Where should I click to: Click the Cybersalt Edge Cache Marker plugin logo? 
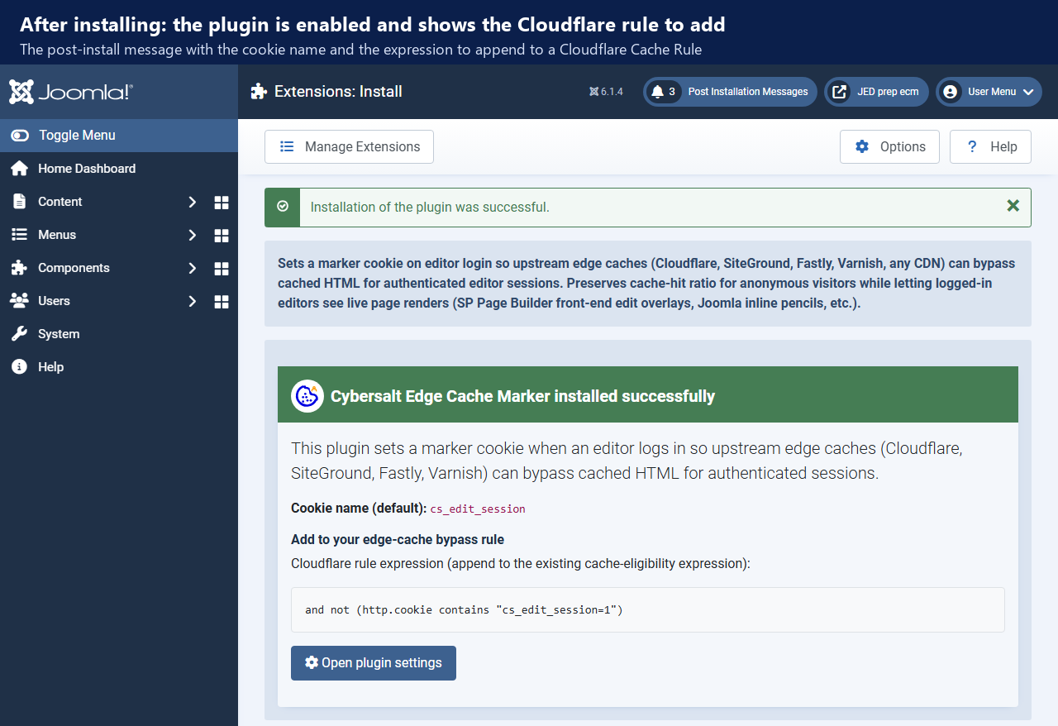pyautogui.click(x=307, y=396)
